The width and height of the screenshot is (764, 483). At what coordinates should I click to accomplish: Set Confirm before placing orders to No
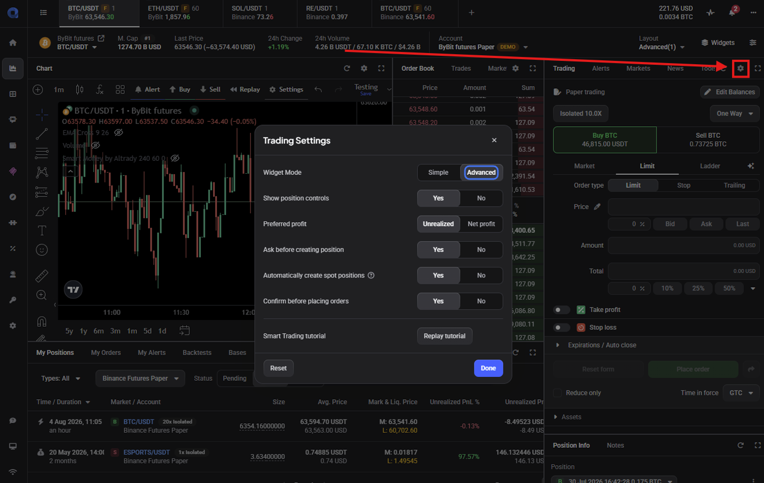(482, 301)
